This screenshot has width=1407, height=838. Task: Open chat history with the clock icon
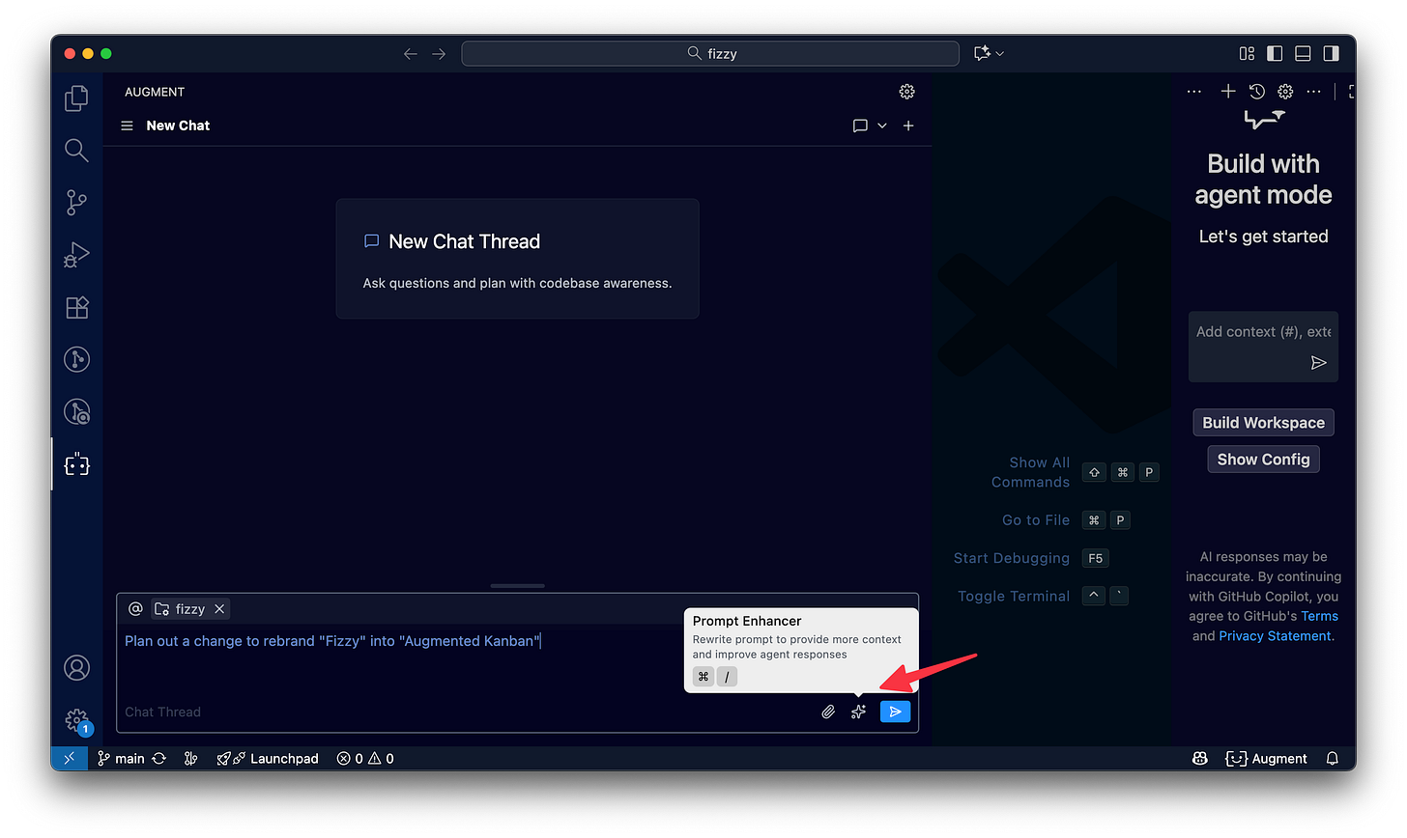(x=1256, y=91)
